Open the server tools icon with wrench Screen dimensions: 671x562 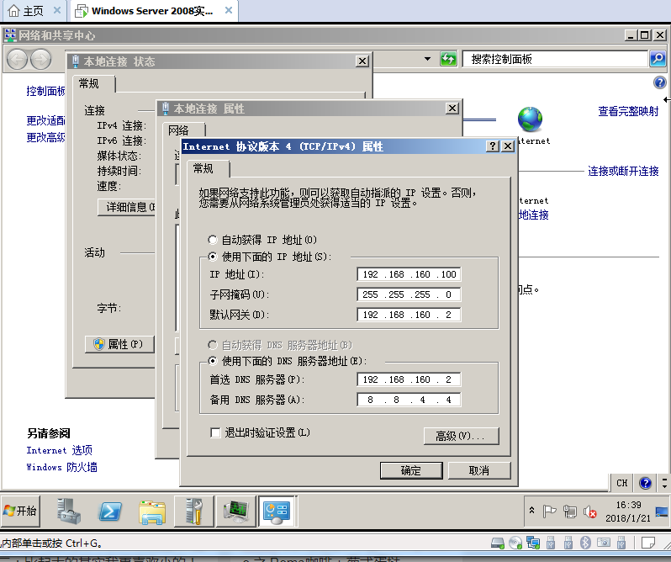point(194,511)
